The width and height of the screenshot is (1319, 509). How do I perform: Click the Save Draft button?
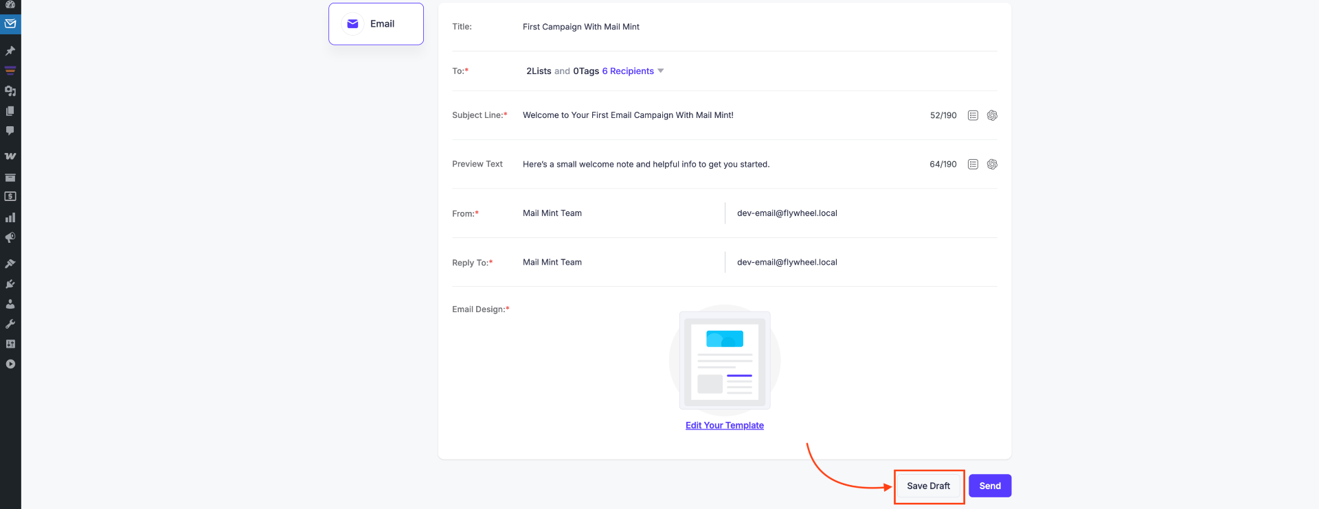point(929,486)
